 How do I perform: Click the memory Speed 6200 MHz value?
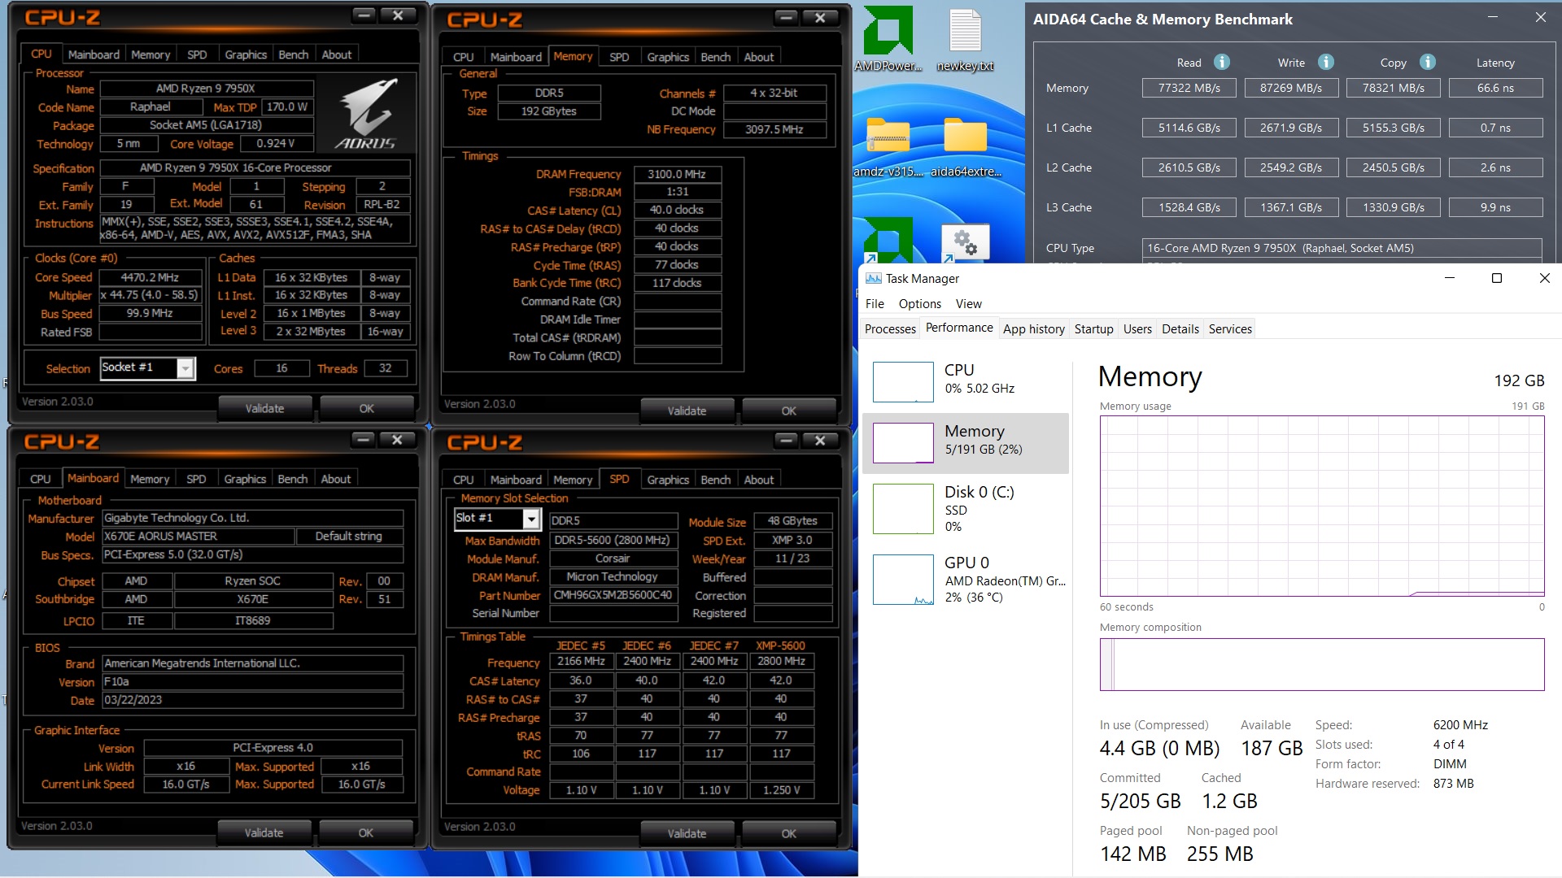click(1460, 724)
